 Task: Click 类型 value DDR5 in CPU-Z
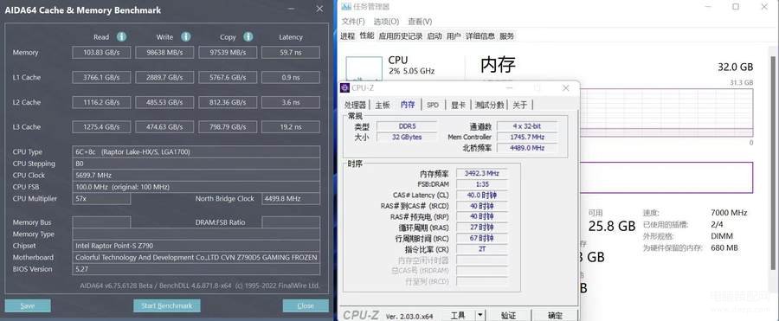407,126
